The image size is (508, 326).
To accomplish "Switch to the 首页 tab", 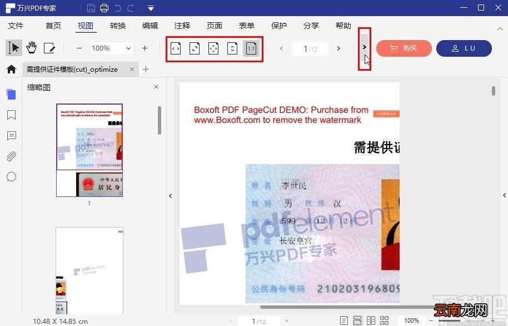I will [x=53, y=26].
